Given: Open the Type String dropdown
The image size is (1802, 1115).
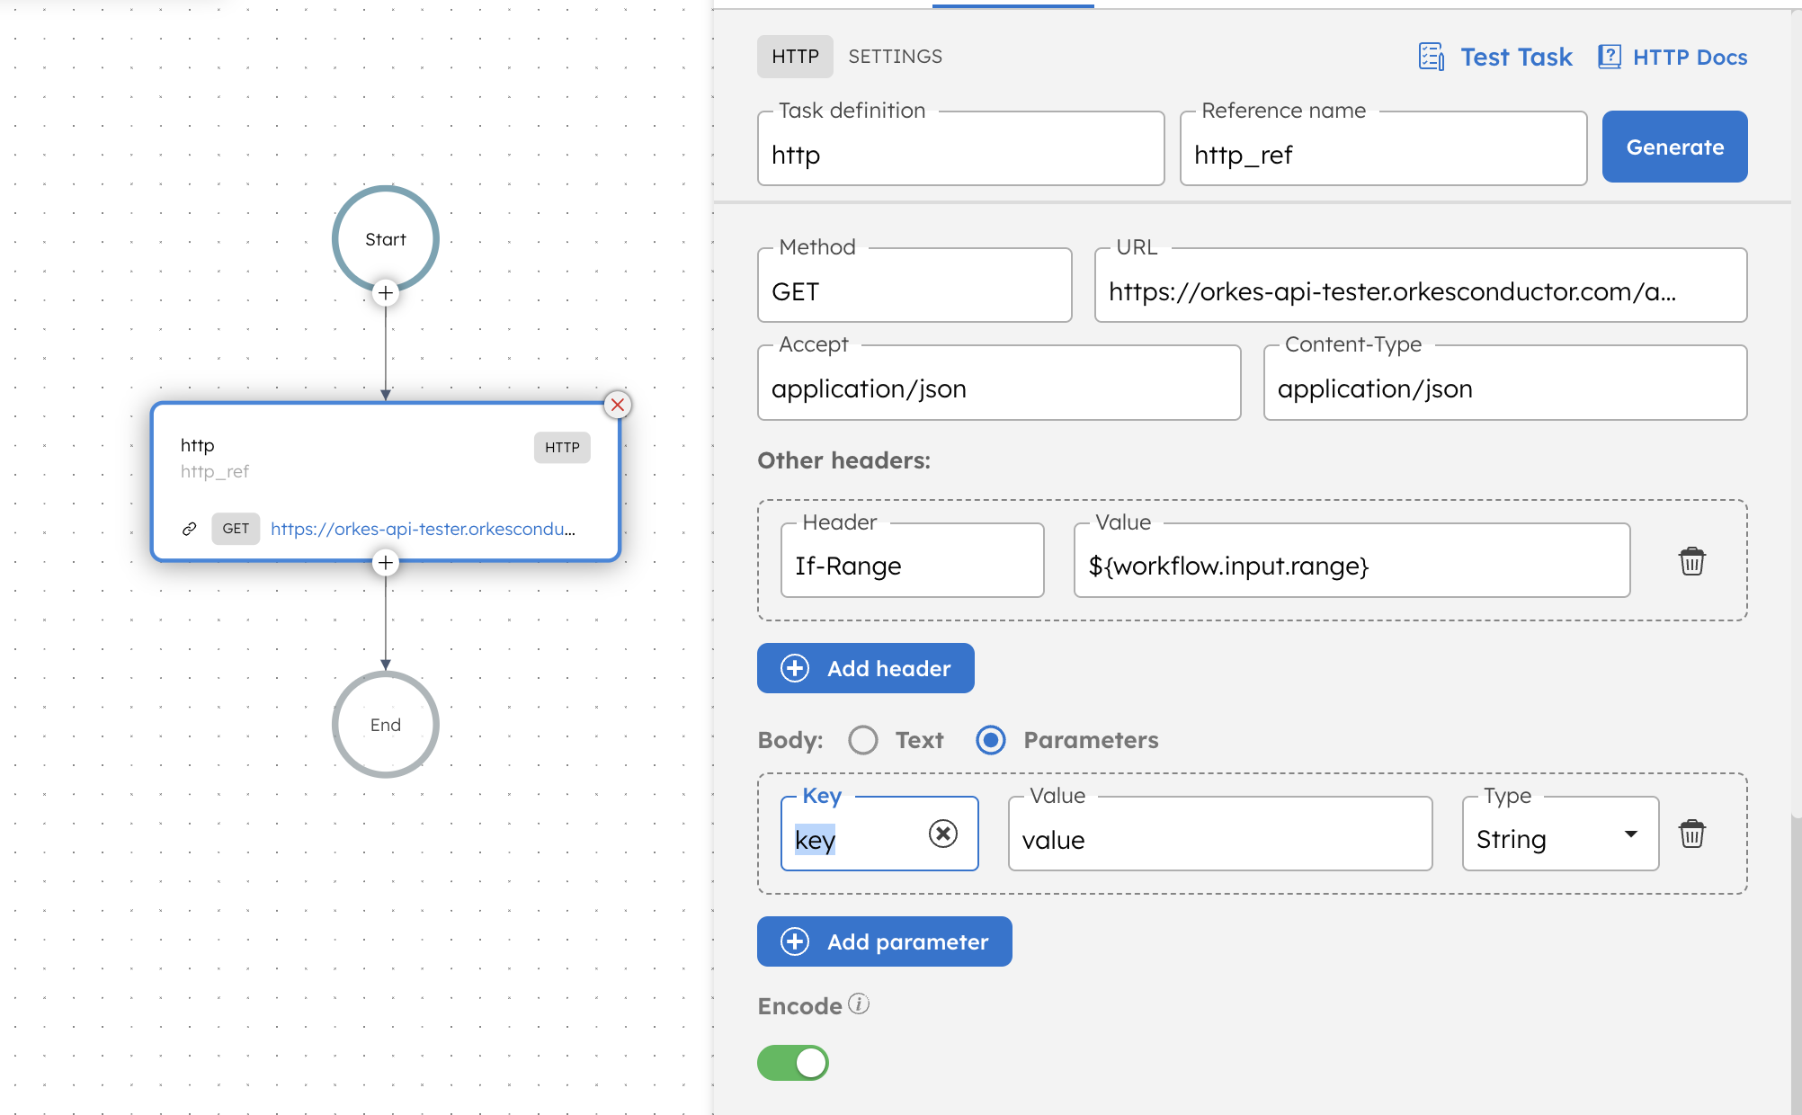Looking at the screenshot, I should pyautogui.click(x=1560, y=834).
